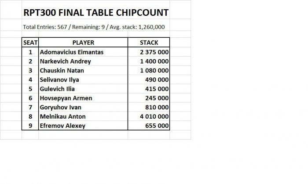
Task: Click the PLAYER column header
Action: [x=83, y=43]
